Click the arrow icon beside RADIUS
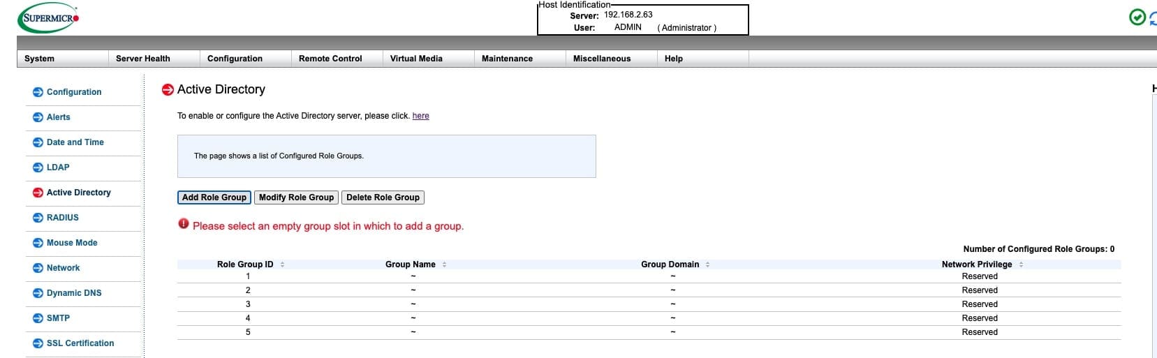Screen dimensions: 1157x358 pos(38,218)
